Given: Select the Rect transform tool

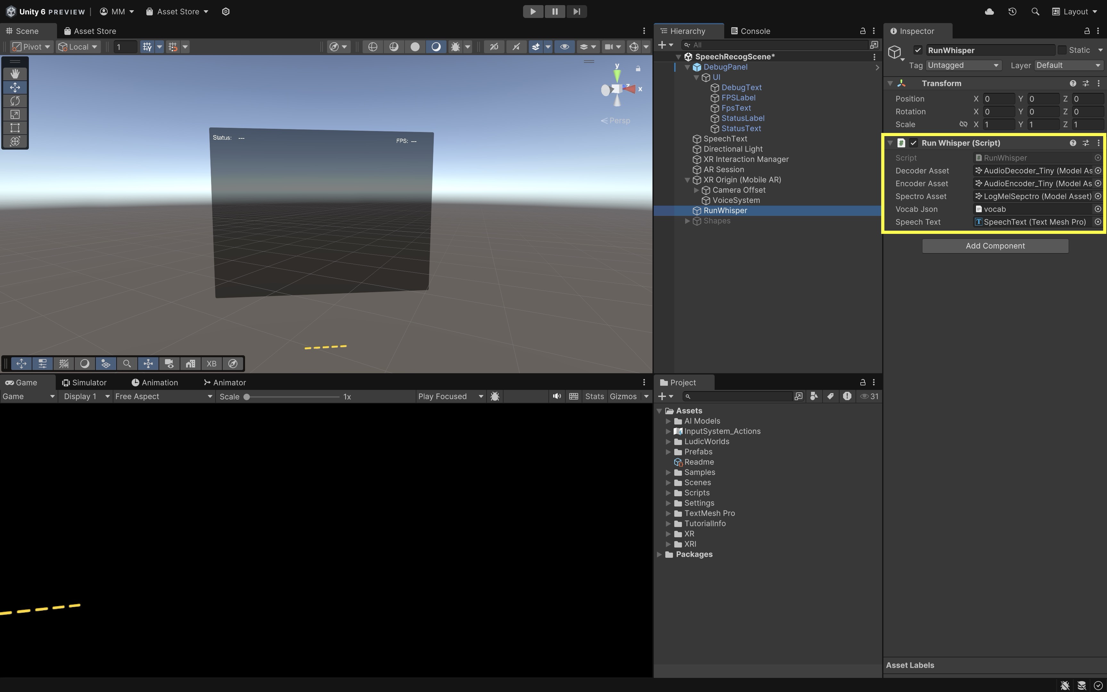Looking at the screenshot, I should [x=15, y=128].
